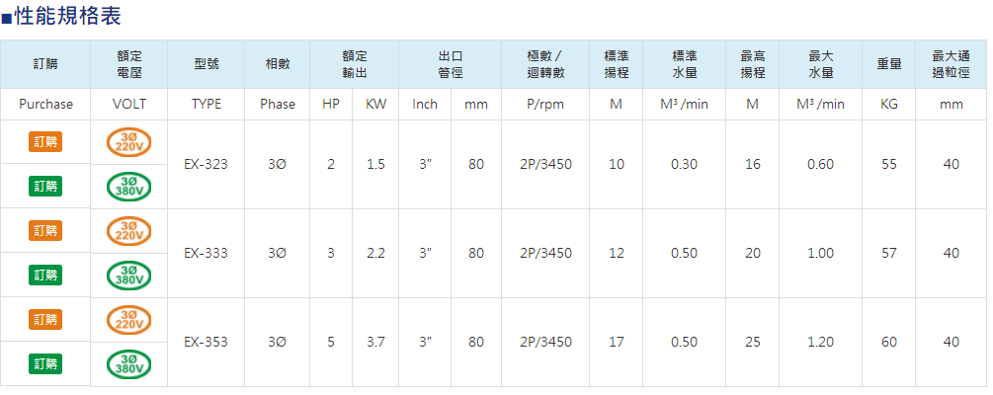Select the EX-333 model name
The image size is (993, 395).
point(206,253)
